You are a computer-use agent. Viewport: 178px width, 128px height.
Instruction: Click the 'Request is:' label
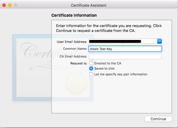tap(79, 63)
